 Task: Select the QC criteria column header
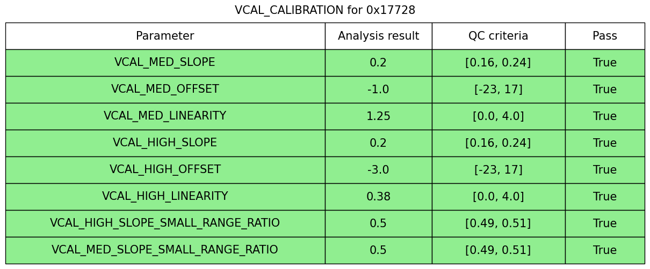click(x=498, y=36)
